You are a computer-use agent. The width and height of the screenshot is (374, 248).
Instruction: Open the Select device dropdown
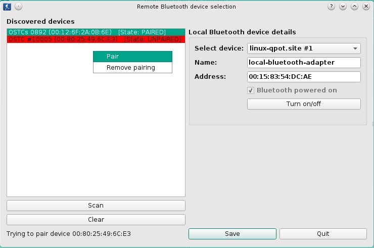(x=304, y=48)
